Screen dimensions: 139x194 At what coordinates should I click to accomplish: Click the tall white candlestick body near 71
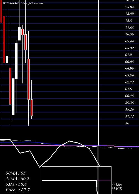click(19, 34)
